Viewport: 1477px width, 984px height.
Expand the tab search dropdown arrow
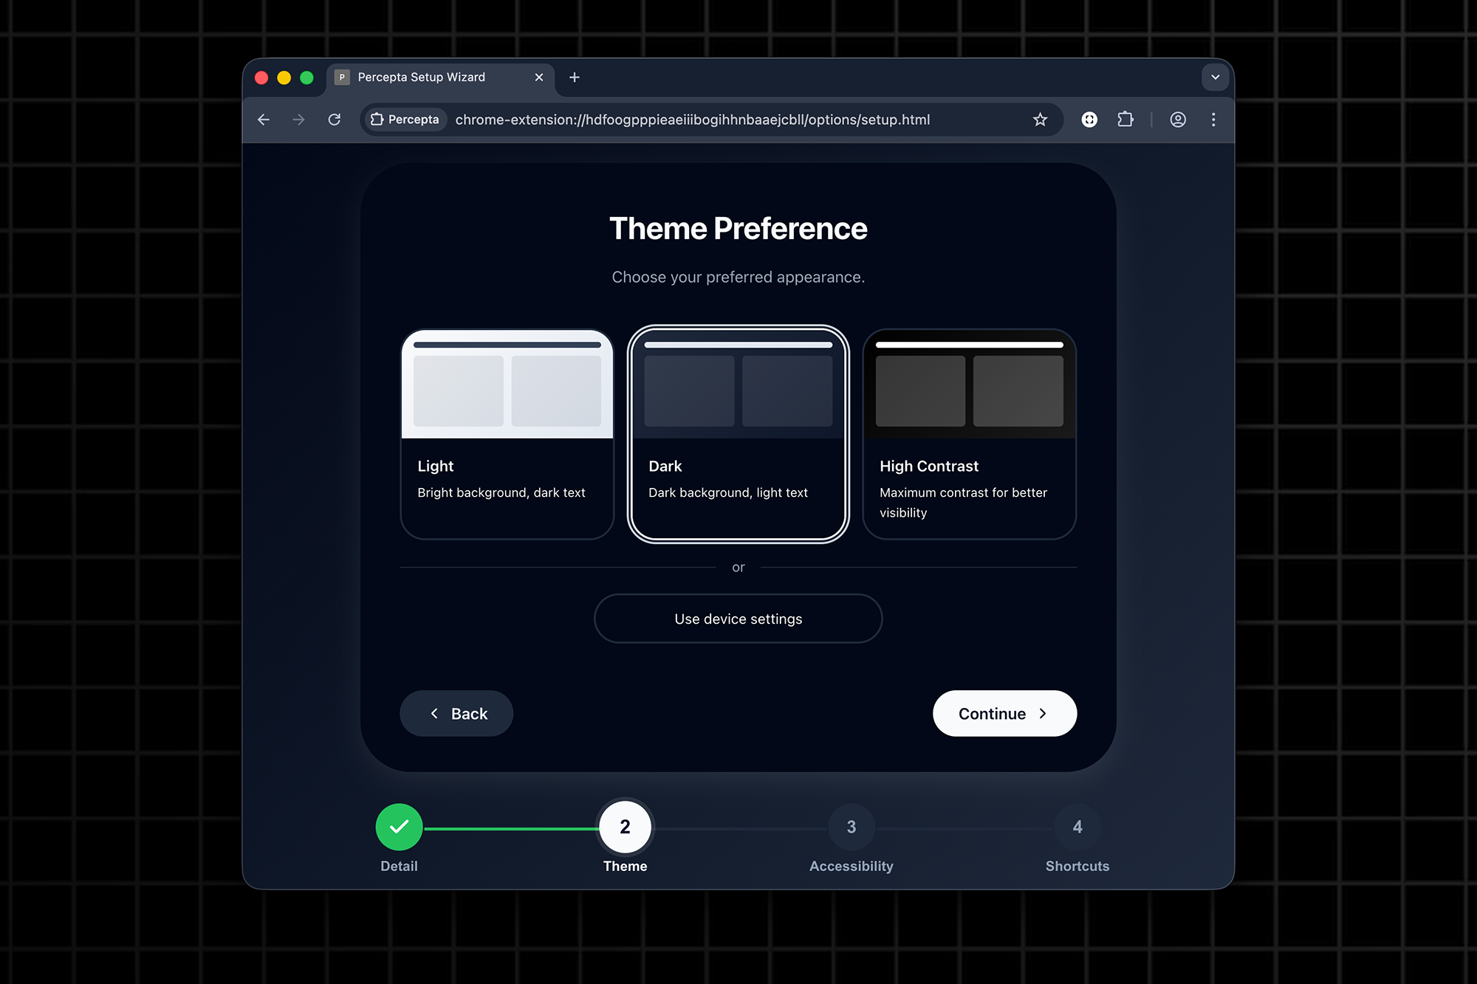click(1215, 78)
